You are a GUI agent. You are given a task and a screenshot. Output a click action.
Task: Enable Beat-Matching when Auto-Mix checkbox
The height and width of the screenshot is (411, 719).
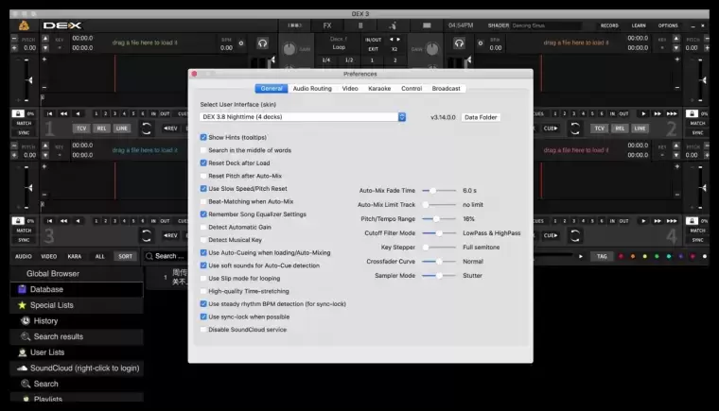203,201
